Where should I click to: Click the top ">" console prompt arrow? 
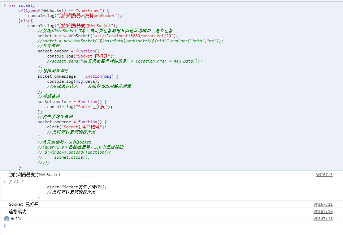pos(4,5)
